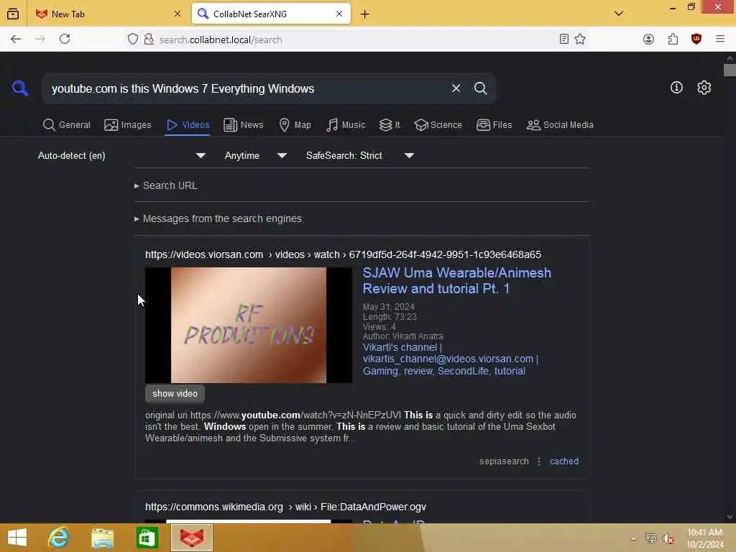
Task: Open the videos.viorsan.com result URL
Action: point(343,254)
